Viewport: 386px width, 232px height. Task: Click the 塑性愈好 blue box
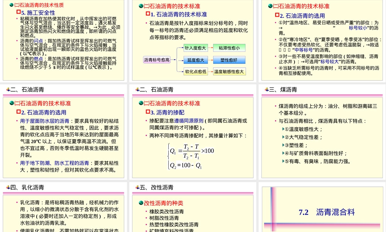point(229,60)
